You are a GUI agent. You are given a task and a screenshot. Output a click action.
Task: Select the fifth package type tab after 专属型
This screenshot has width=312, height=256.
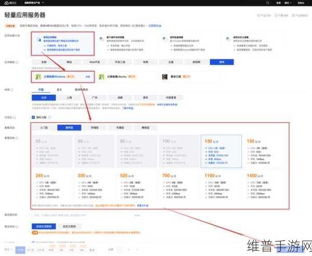(146, 127)
